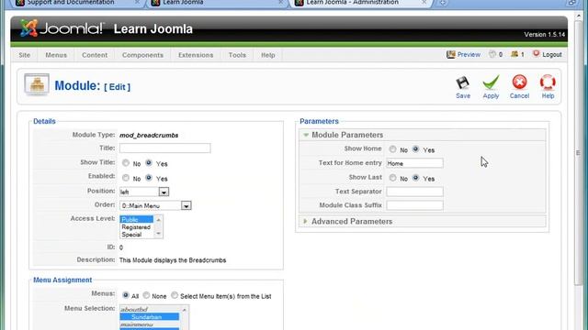
Task: Set Show Last to No
Action: (392, 178)
